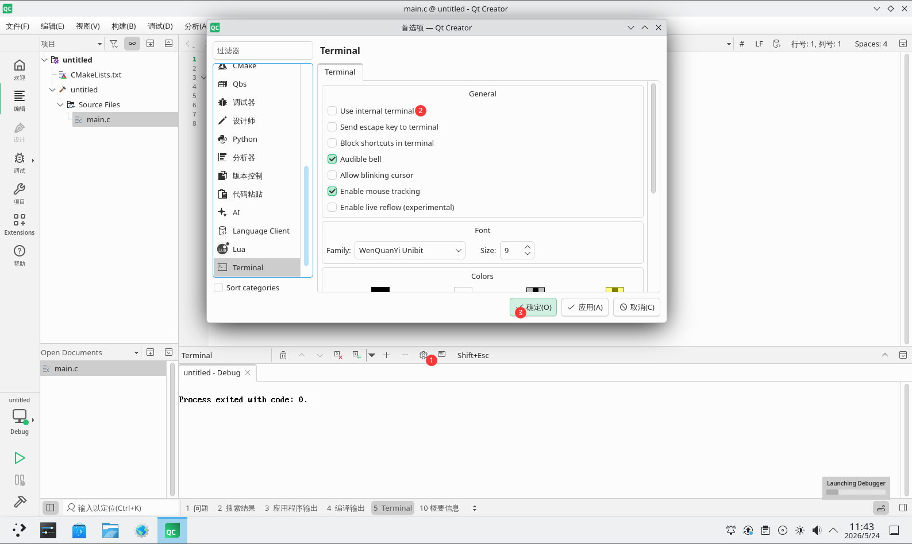Open the 欢迎 (Welcome) mode
Image resolution: width=912 pixels, height=544 pixels.
tap(20, 69)
